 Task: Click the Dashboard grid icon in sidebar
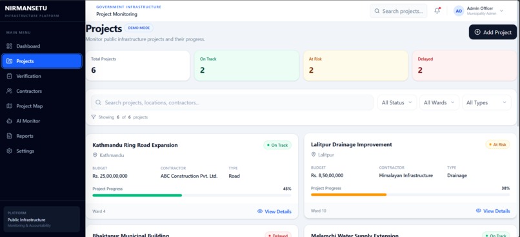tap(9, 46)
